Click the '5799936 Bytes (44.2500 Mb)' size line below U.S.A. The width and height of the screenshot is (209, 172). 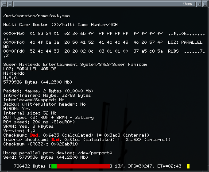click(38, 82)
